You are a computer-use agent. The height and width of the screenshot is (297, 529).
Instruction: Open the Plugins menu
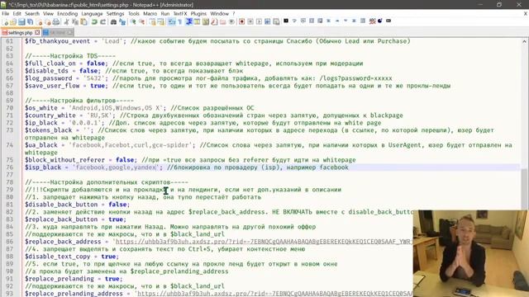pos(198,13)
